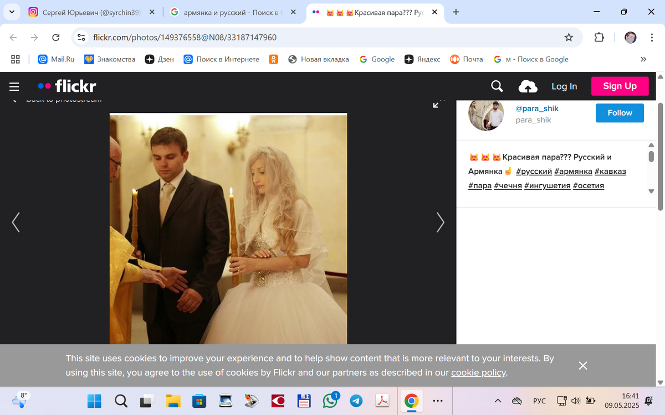Click the pink Sign Up button
The image size is (665, 415).
[x=620, y=86]
